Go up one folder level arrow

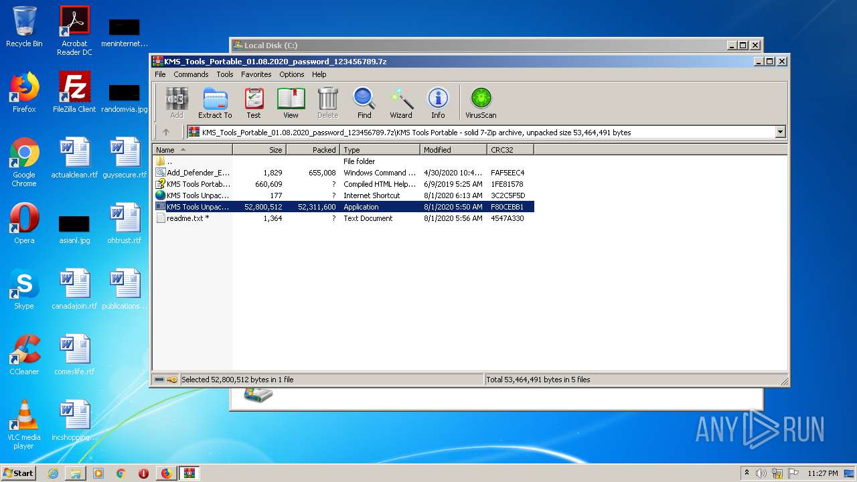point(166,133)
